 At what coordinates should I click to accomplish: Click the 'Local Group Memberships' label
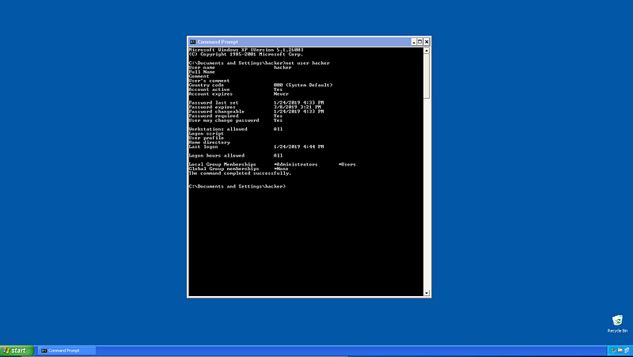[222, 165]
